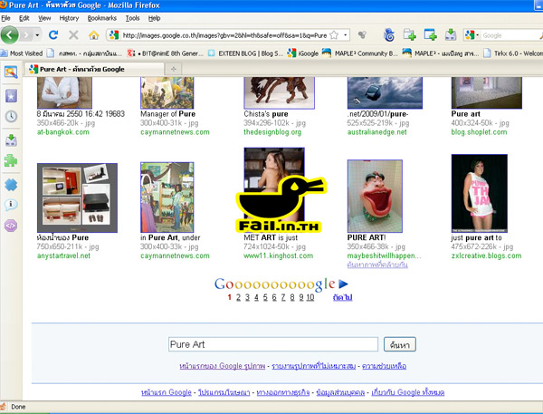Viewport: 543px width, 414px height.
Task: Click the Firefox icon in the title bar
Action: (x=3, y=5)
